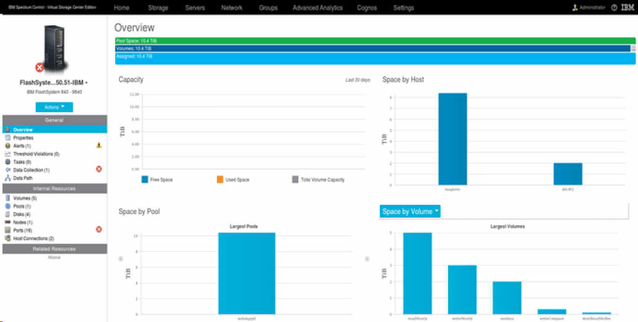Open Alerts (1) link
638x322 pixels.
pos(22,146)
